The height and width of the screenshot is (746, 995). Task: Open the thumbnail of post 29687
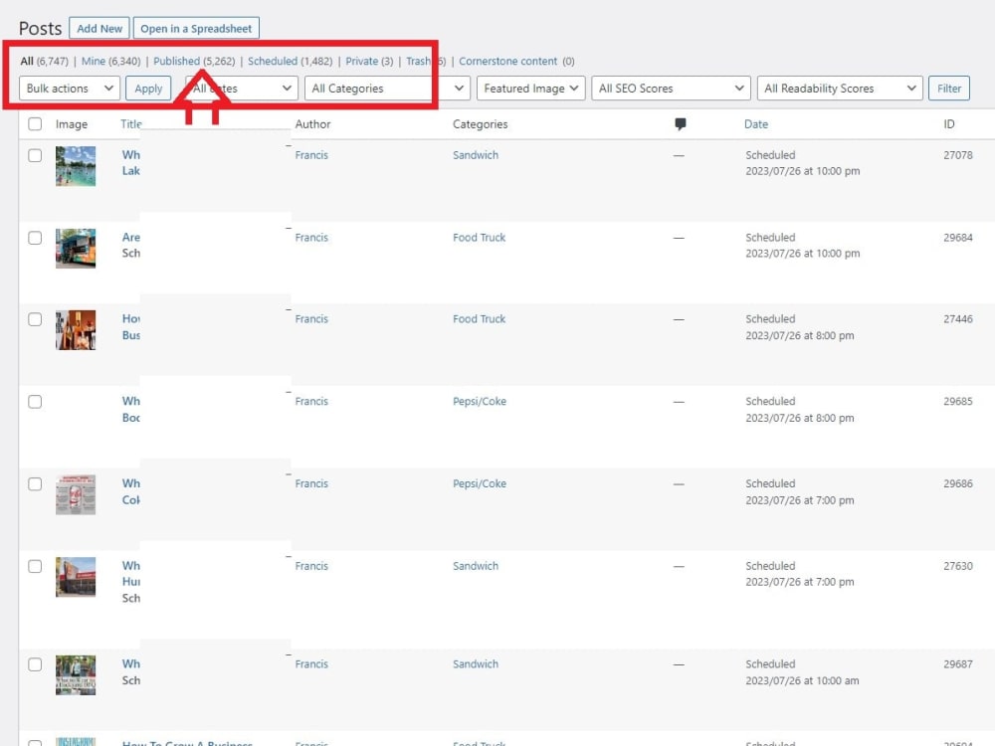(76, 675)
